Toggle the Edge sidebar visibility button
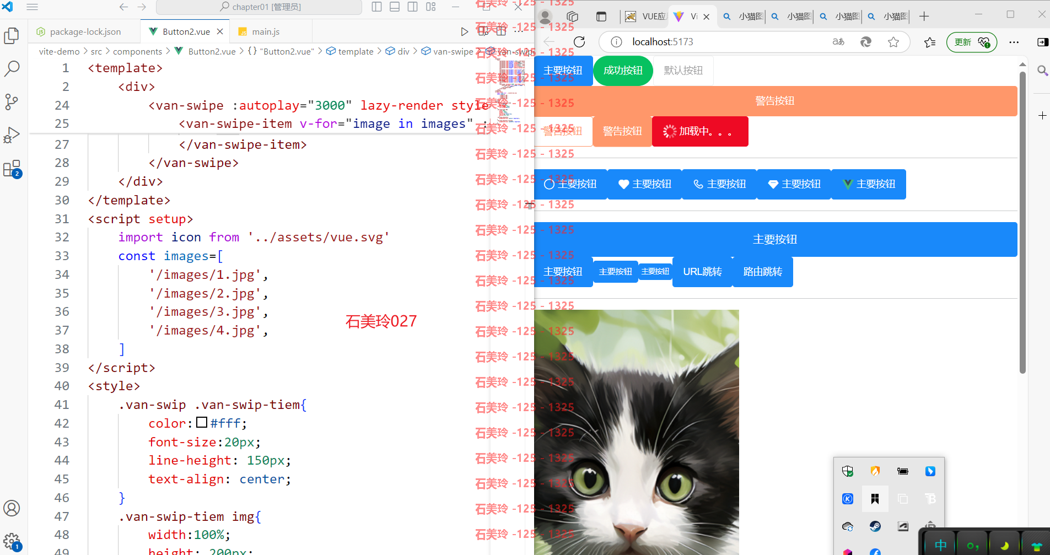Viewport: 1050px width, 555px height. pos(1042,42)
